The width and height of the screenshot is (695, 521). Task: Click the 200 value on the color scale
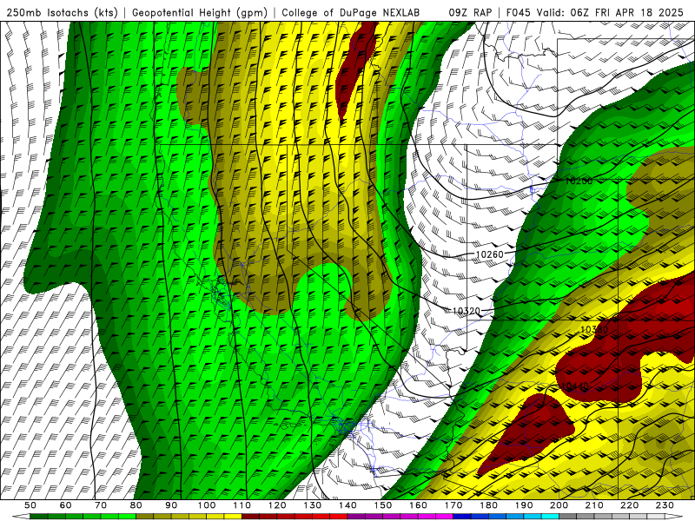tap(559, 505)
